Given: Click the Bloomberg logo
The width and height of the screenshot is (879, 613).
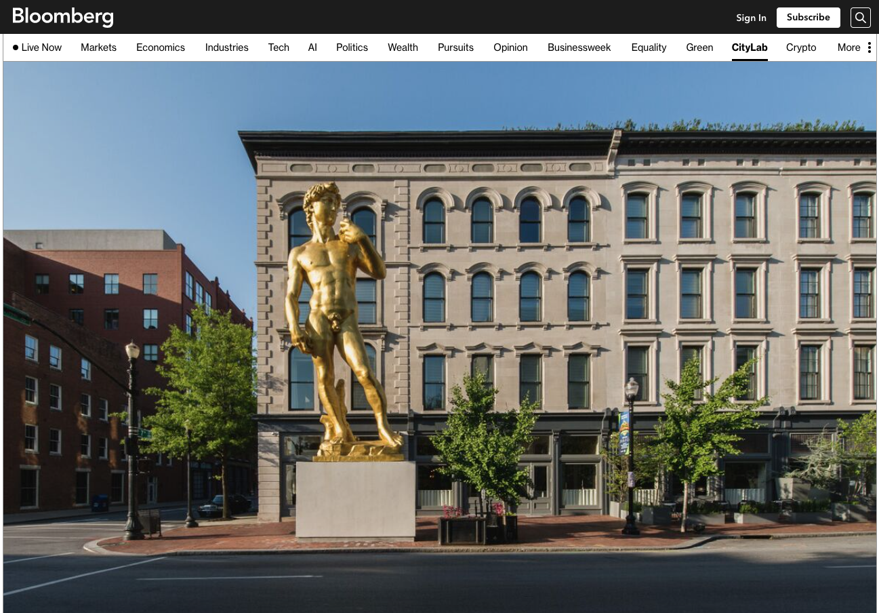Looking at the screenshot, I should (x=63, y=17).
